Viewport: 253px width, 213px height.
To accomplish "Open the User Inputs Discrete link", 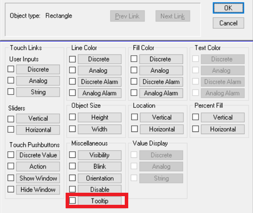I will tap(38, 69).
